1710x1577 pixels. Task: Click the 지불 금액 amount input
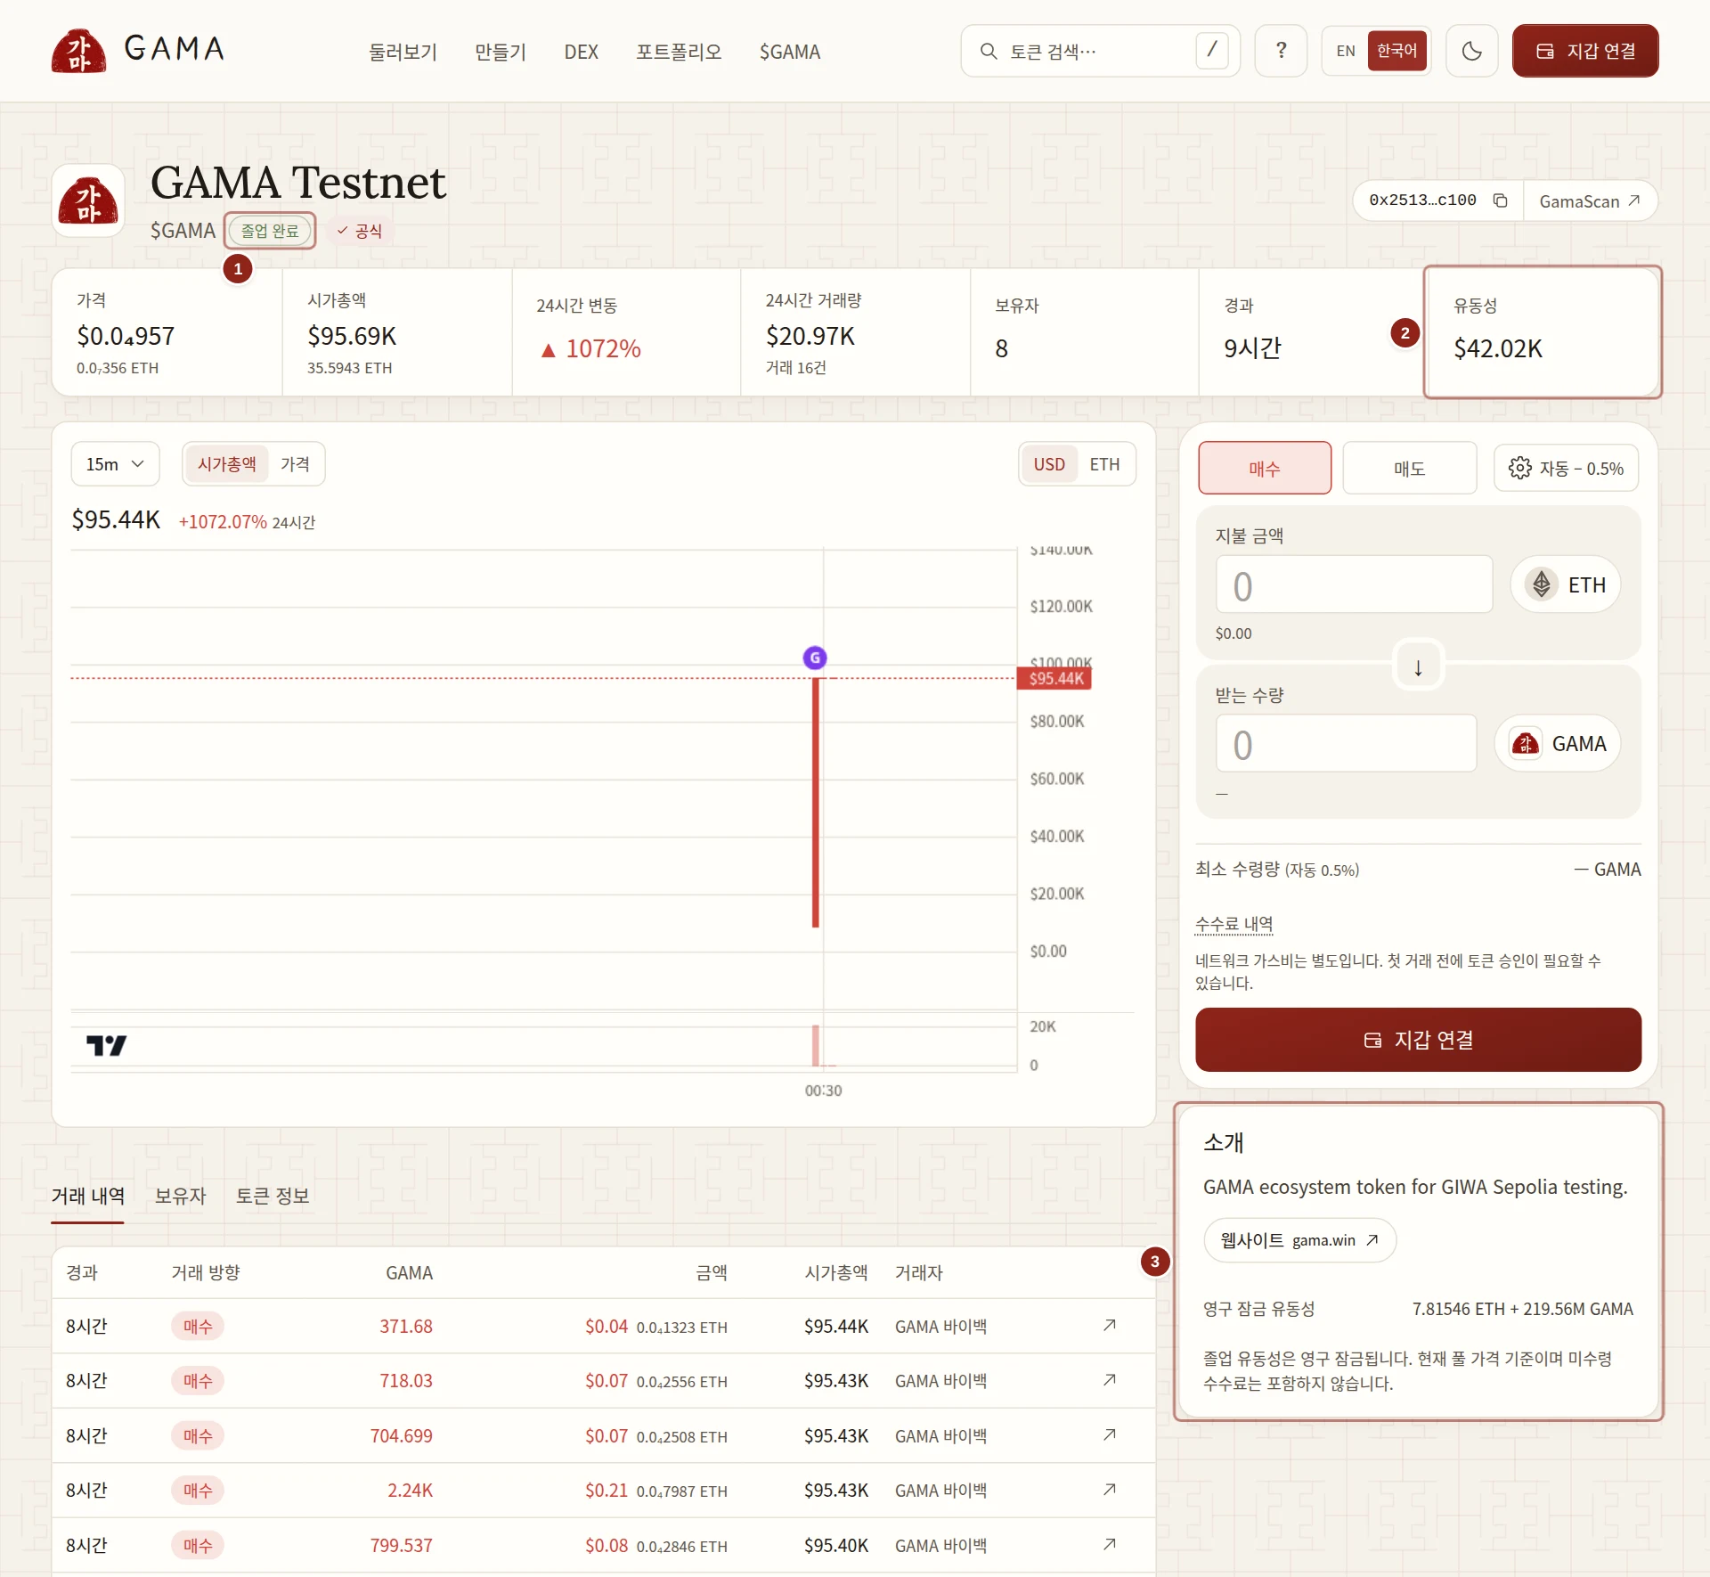coord(1354,584)
